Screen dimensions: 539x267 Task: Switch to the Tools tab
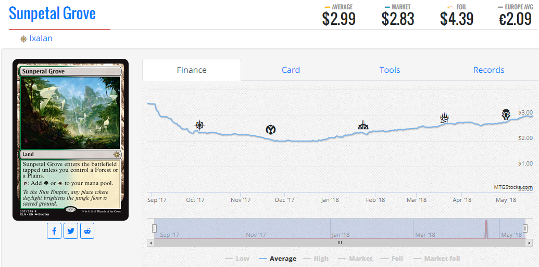[x=390, y=70]
